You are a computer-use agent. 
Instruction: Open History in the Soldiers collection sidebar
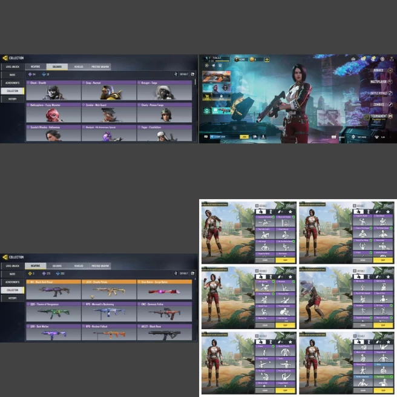(12, 99)
